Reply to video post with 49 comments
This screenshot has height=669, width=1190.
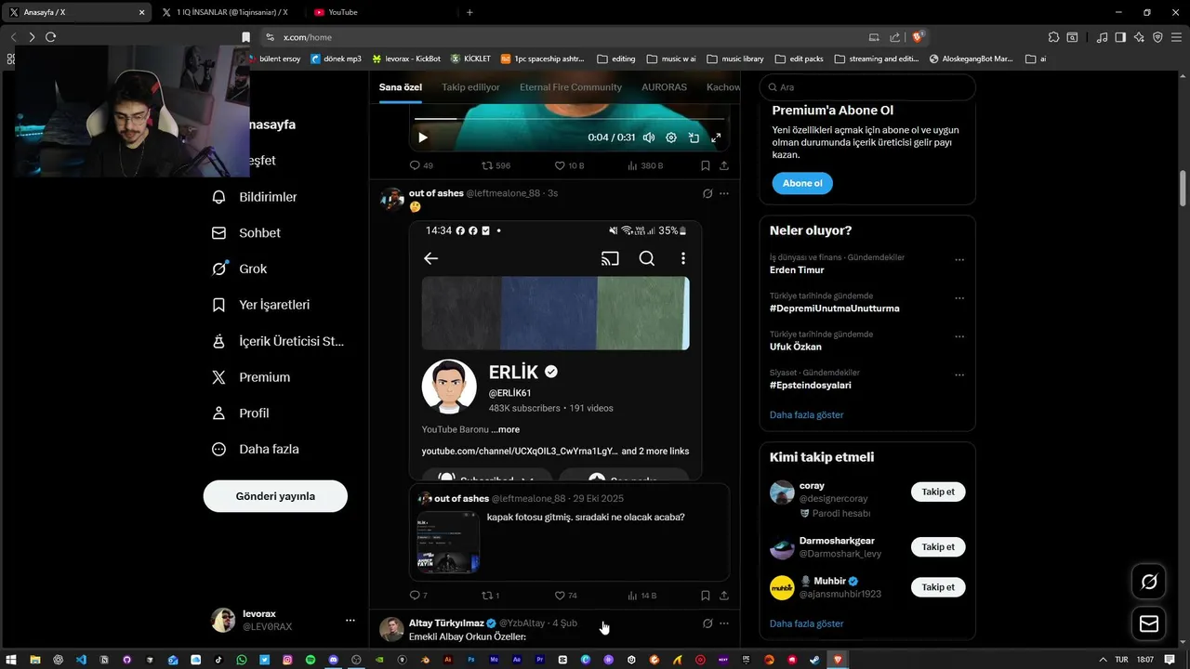pyautogui.click(x=421, y=165)
